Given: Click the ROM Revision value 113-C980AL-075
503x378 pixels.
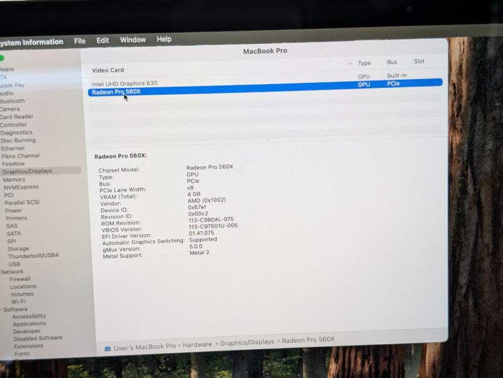Looking at the screenshot, I should (211, 220).
